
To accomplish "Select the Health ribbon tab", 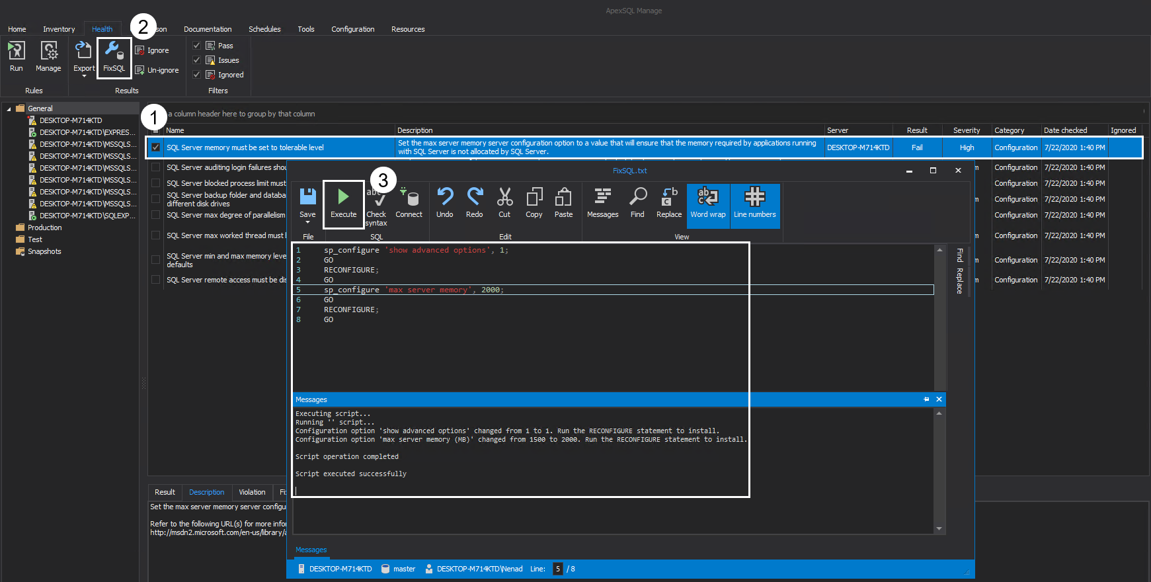I will 102,29.
